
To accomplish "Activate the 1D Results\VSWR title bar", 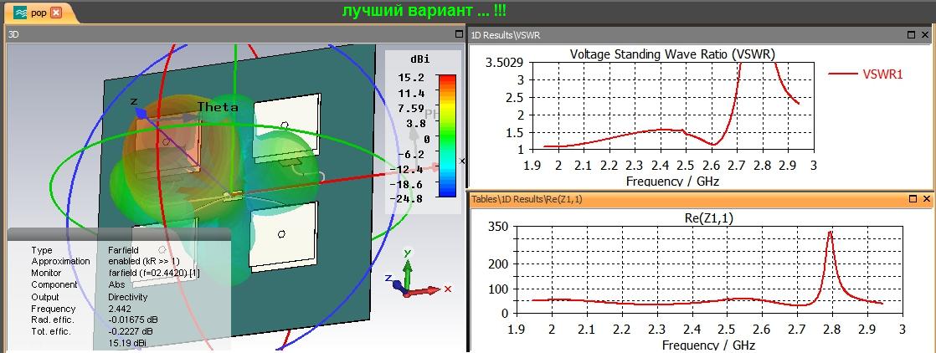I will click(x=701, y=35).
